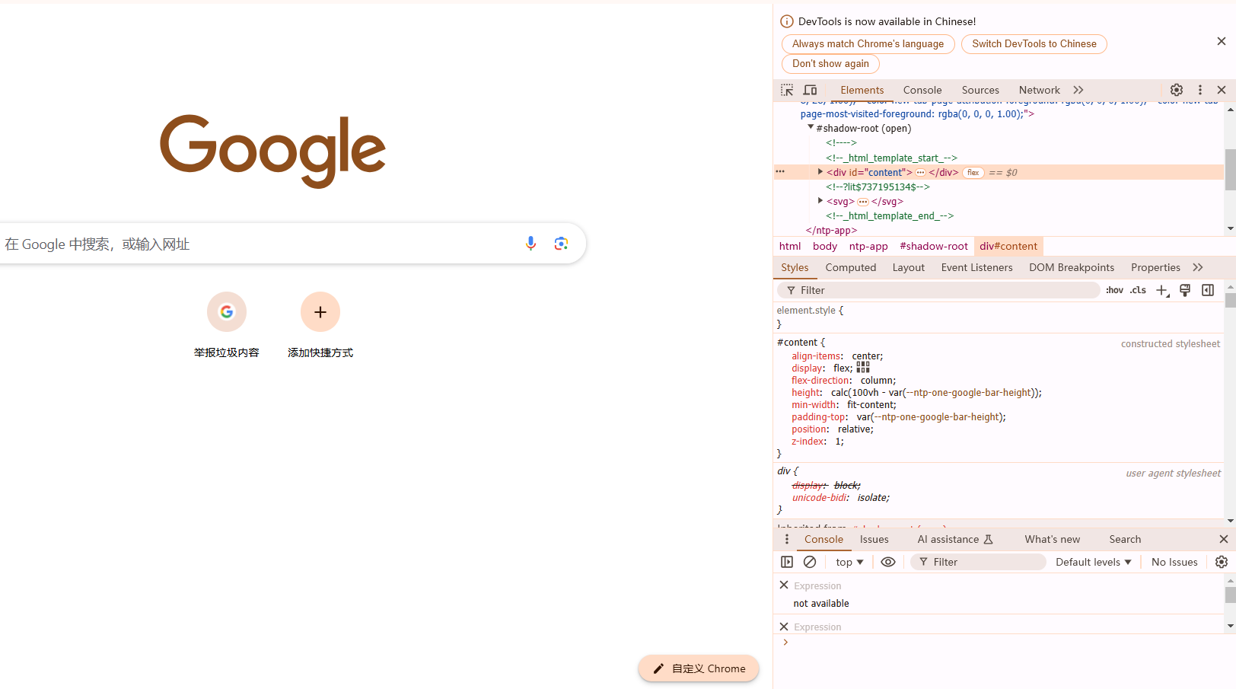This screenshot has height=689, width=1236.
Task: Select the Computed tab
Action: [851, 267]
